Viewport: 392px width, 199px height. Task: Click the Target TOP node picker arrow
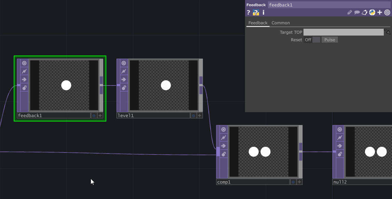click(x=387, y=32)
